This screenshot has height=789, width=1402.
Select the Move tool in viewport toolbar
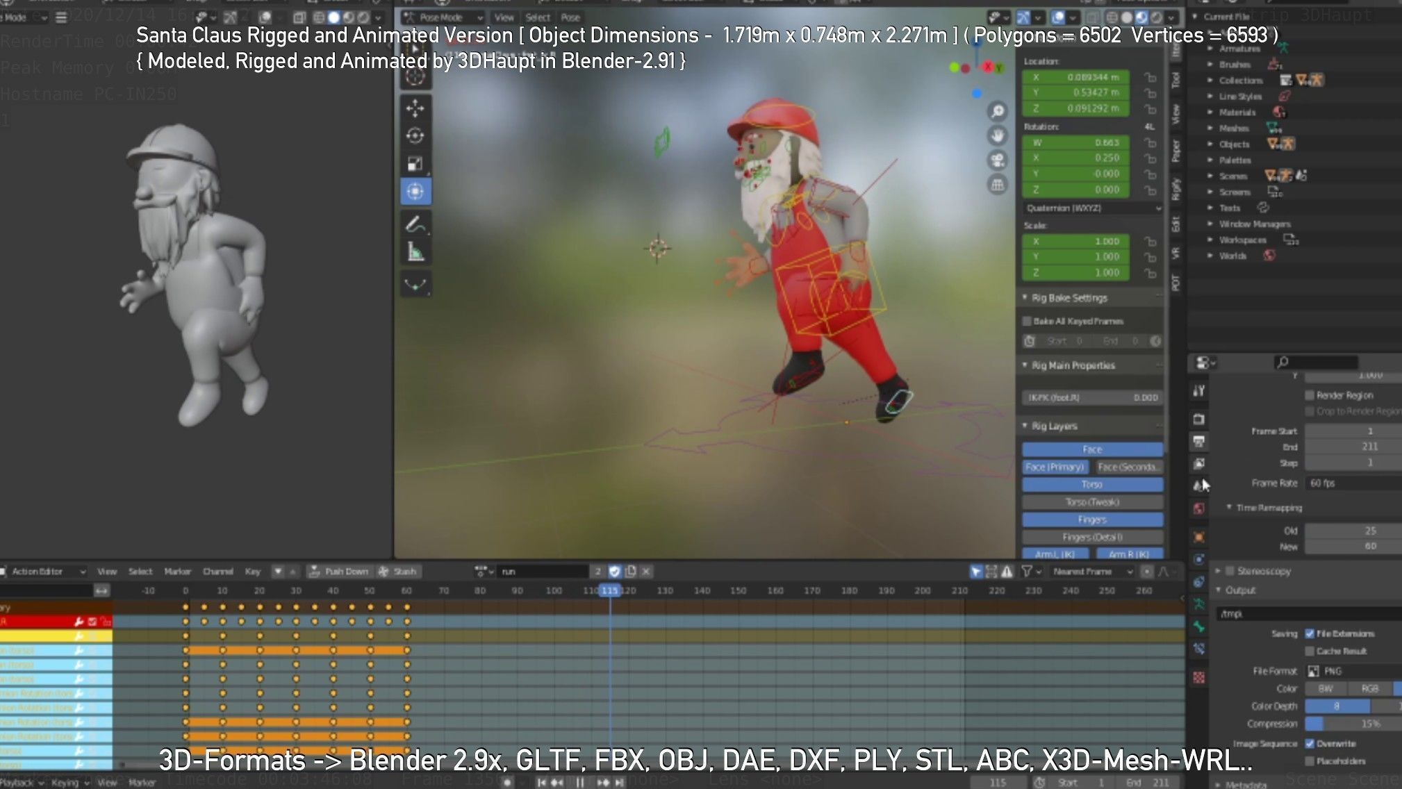pos(415,108)
